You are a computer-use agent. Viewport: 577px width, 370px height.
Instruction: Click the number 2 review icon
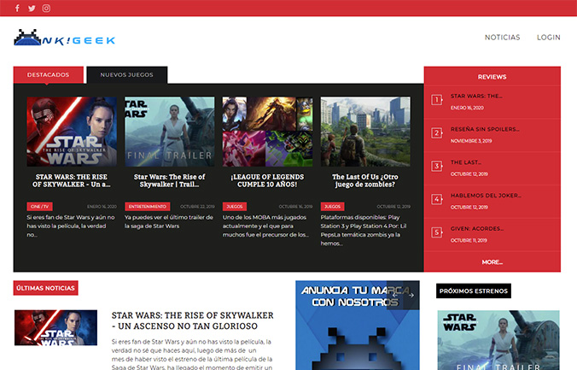pos(437,132)
